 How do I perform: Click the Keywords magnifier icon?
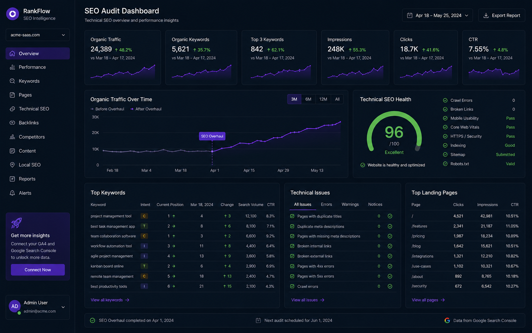(x=12, y=81)
